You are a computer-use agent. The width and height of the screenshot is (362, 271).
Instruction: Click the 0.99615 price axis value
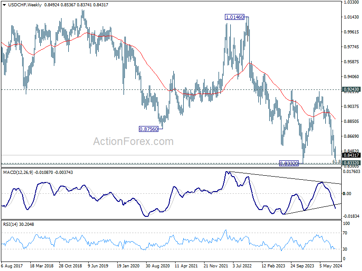(x=352, y=32)
